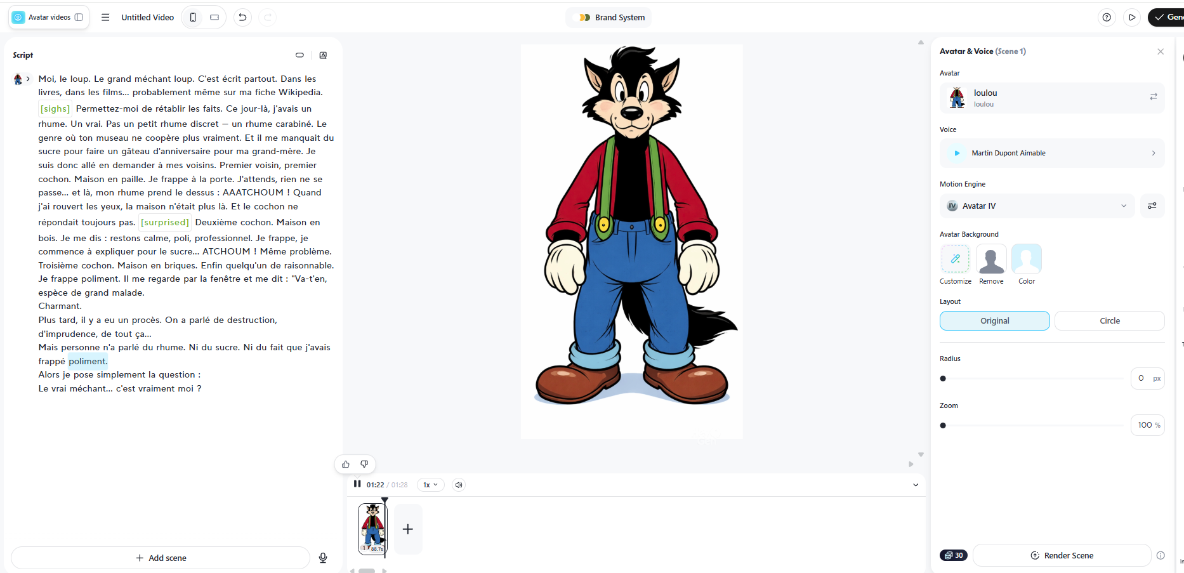
Task: Switch to landscape orientation
Action: (214, 18)
